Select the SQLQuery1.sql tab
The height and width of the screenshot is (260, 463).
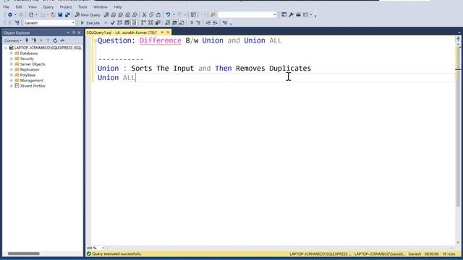(x=122, y=32)
